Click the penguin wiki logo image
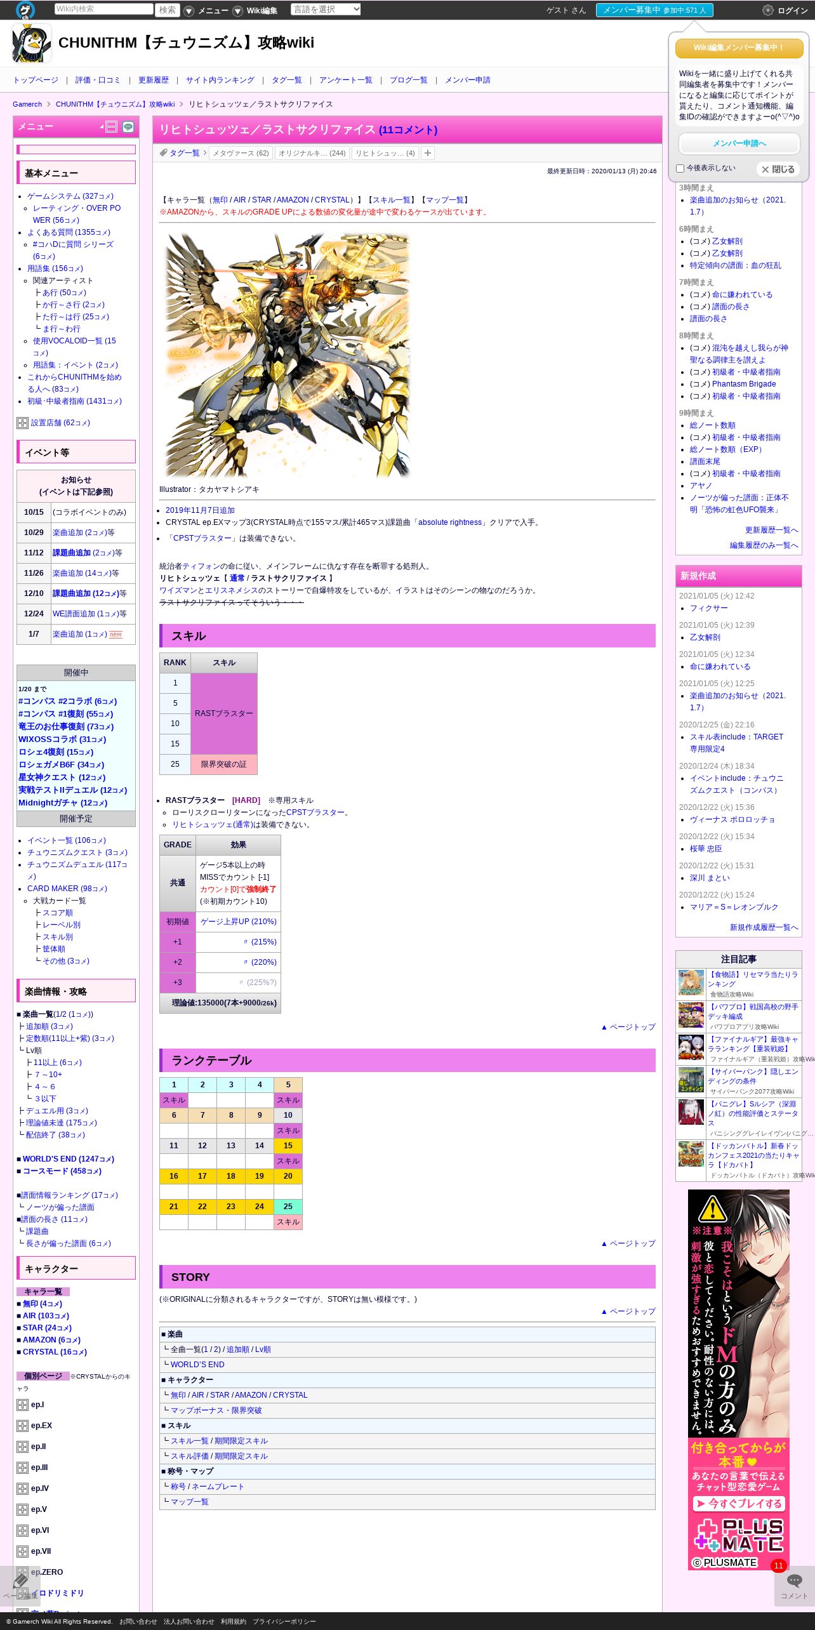This screenshot has width=815, height=1630. [x=32, y=43]
